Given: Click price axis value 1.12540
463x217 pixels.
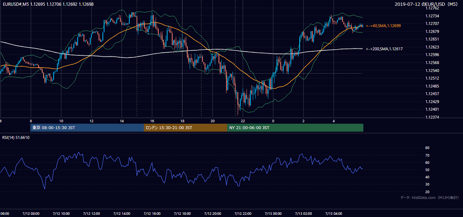Looking at the screenshot, I should [x=432, y=71].
